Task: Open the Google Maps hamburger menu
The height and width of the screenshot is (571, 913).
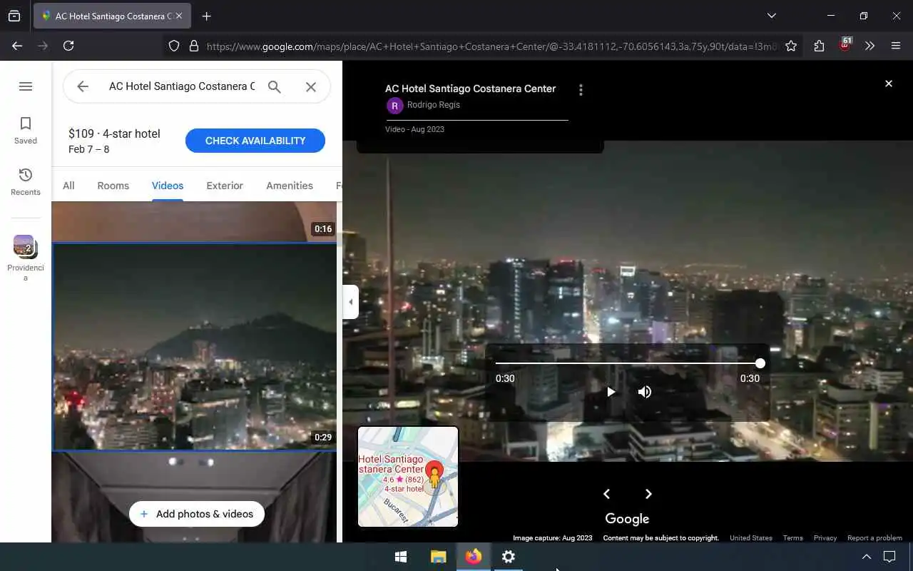Action: pos(26,86)
